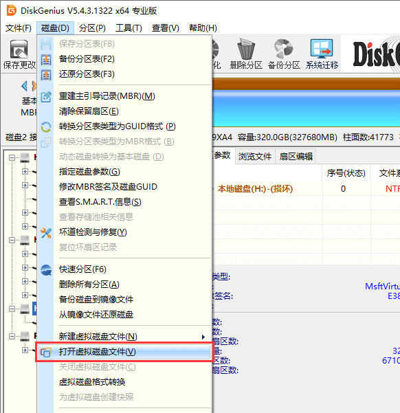400x413 pixels.
Task: Open the 帮助(H) menu
Action: tap(203, 28)
